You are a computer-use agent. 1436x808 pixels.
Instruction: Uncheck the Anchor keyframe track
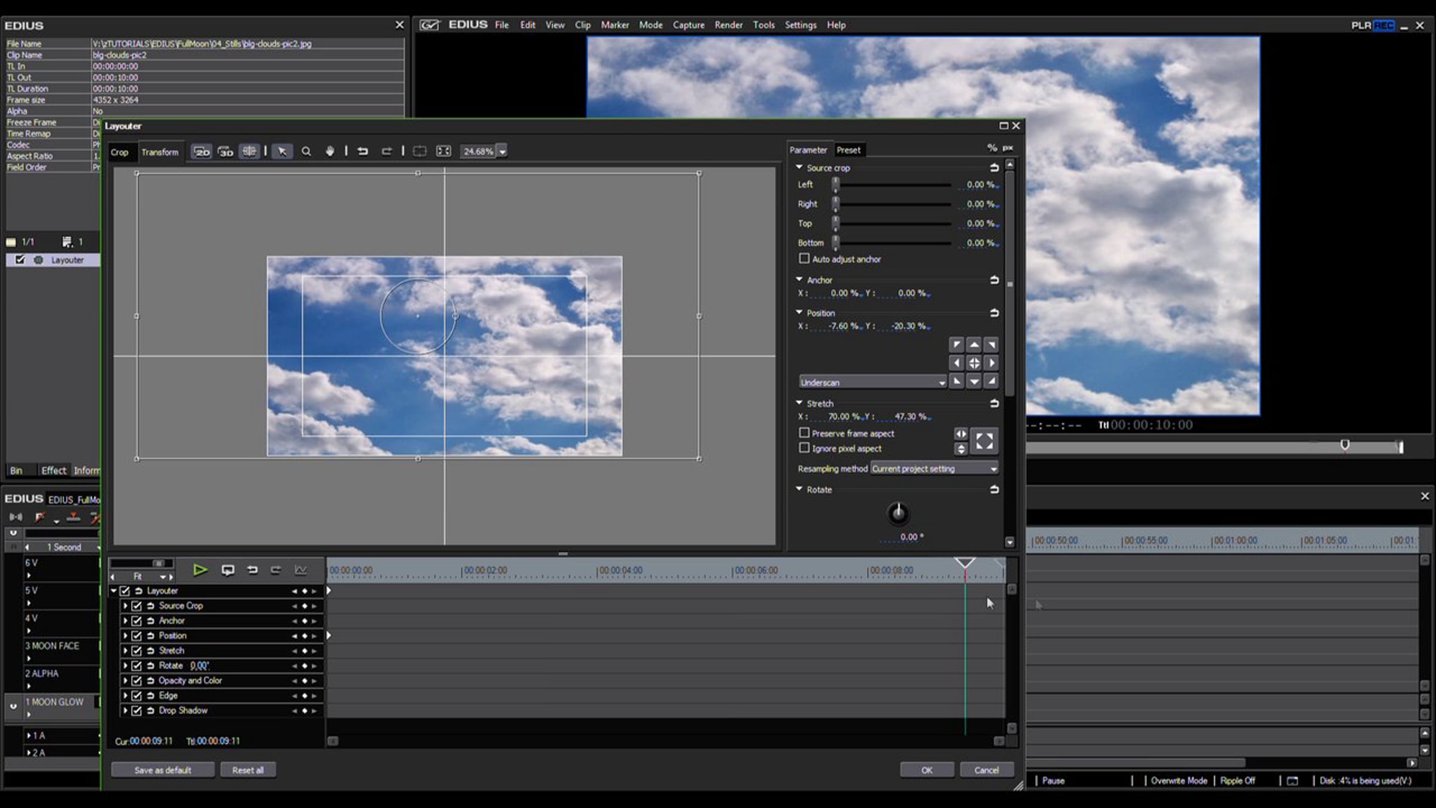136,621
